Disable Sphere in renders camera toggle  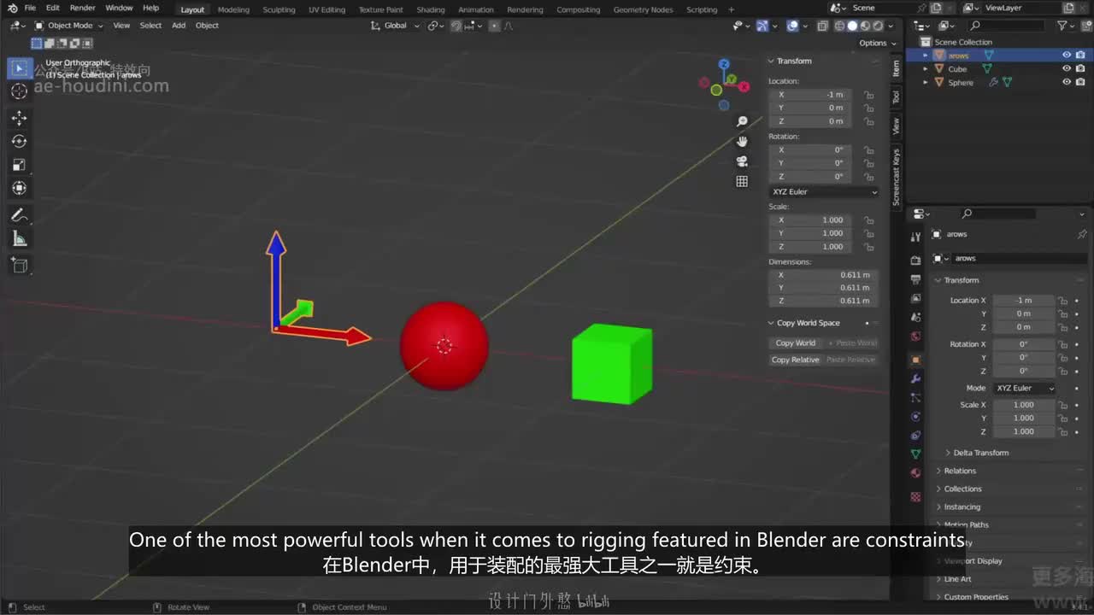click(x=1080, y=82)
